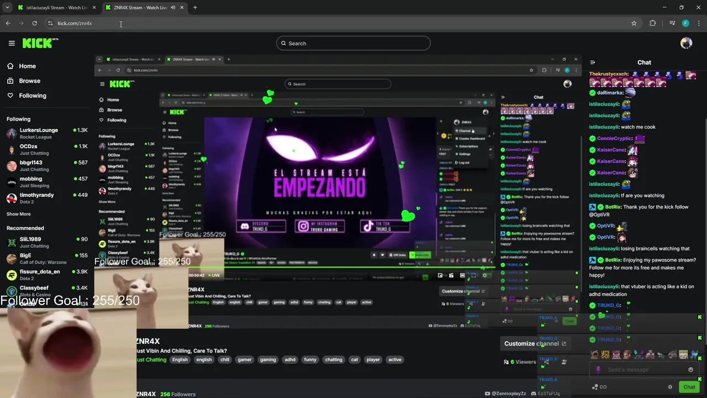Click the Home icon in the main page sidebar
Image resolution: width=707 pixels, height=398 pixels.
click(x=10, y=66)
